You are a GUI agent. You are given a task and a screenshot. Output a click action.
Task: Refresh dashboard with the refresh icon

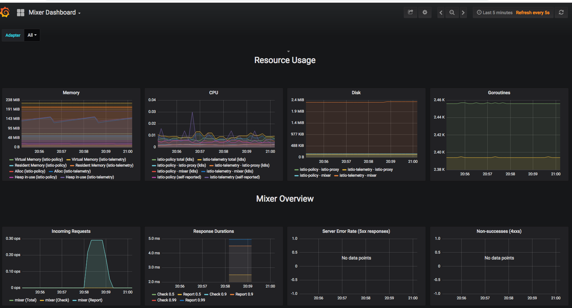pyautogui.click(x=561, y=12)
